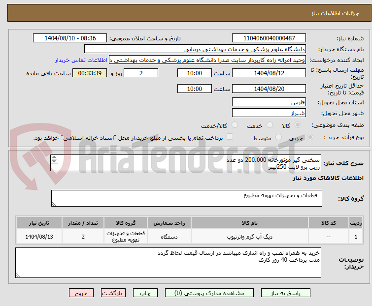
Task: Click the گروه کالا text area
Action: [186, 198]
